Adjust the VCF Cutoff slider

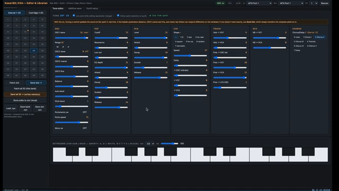click(x=111, y=38)
